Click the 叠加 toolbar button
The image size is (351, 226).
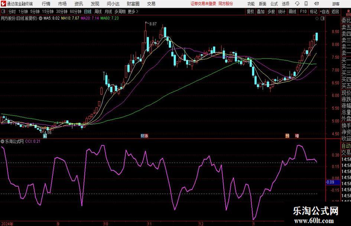pos(261,12)
